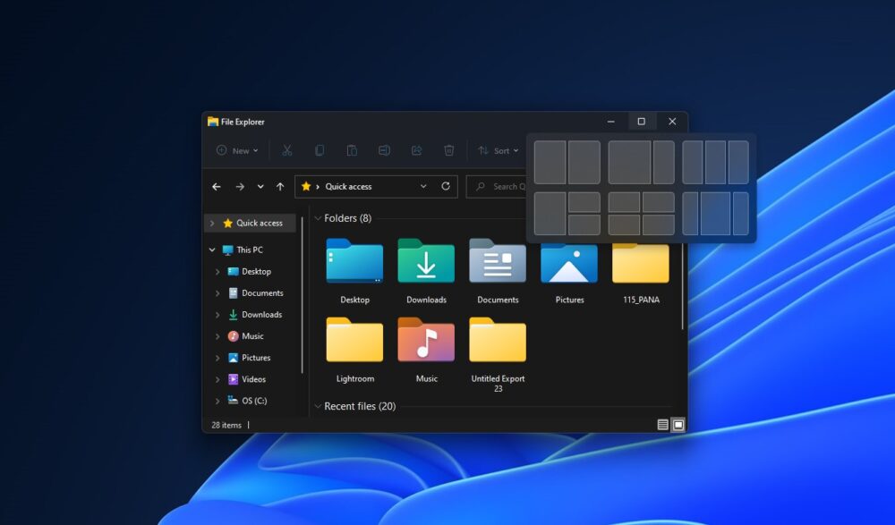Click the Share icon on the toolbar
The height and width of the screenshot is (525, 895).
[x=416, y=150]
